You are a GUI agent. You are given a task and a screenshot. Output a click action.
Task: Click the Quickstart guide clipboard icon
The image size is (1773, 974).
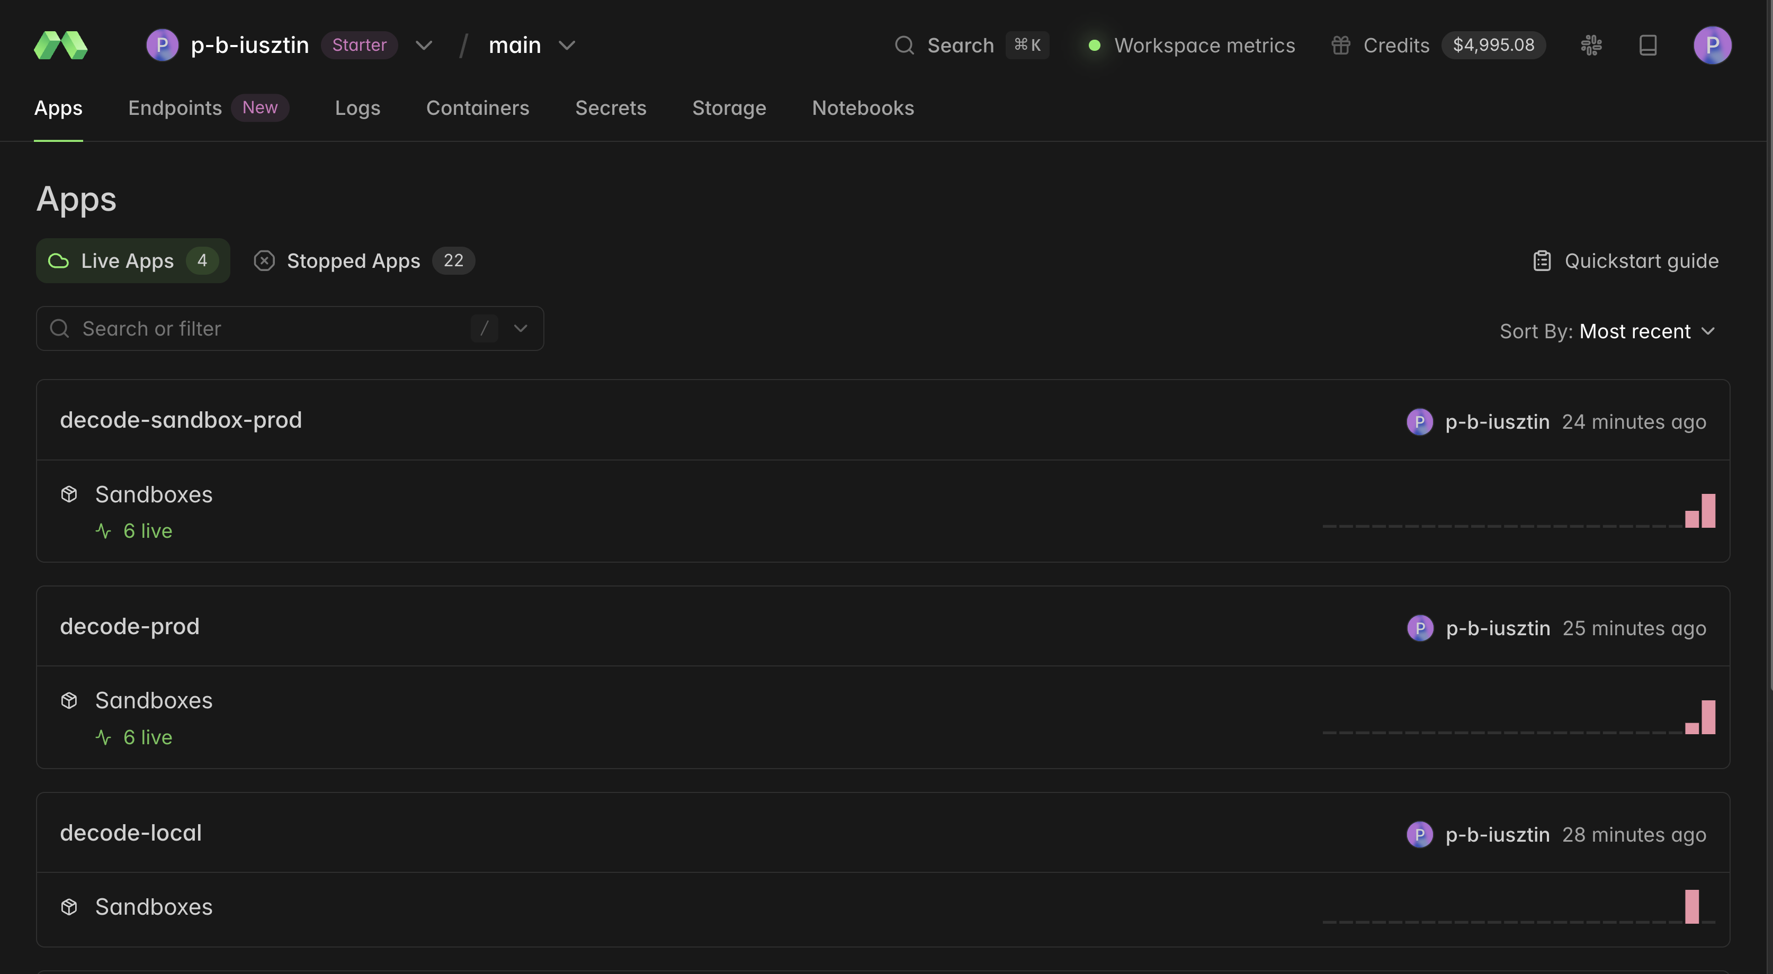[1543, 260]
